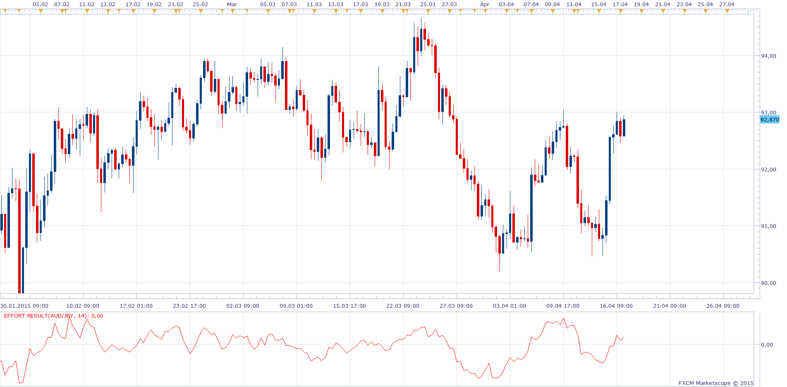
Task: Select the 21.04 09:00 time label
Action: pyautogui.click(x=670, y=306)
